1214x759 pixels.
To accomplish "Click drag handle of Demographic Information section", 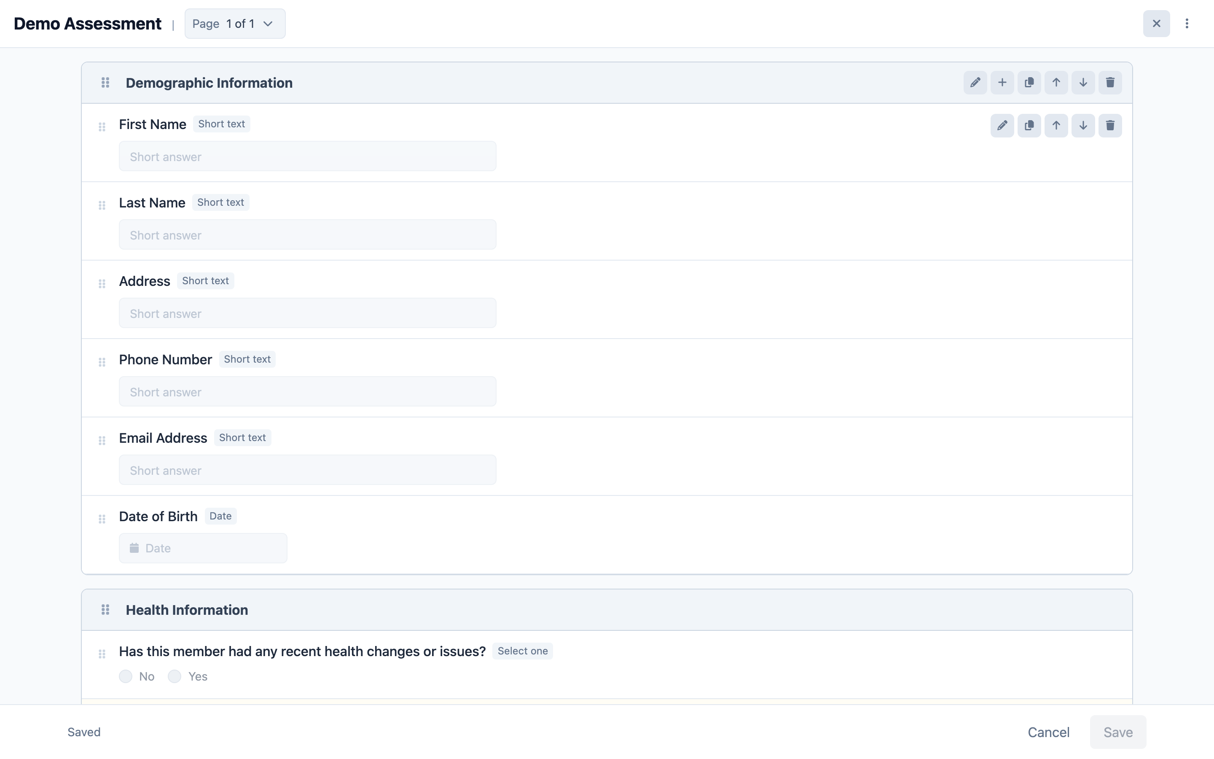I will click(x=105, y=82).
